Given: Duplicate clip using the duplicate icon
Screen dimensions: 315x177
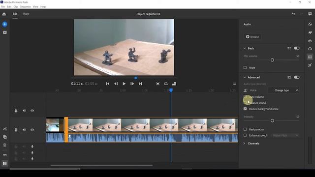Looking at the screenshot, I should point(5,137).
